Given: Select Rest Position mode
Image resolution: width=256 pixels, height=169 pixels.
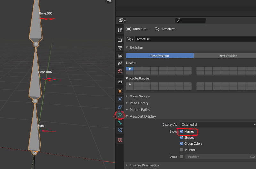Looking at the screenshot, I should (225, 56).
